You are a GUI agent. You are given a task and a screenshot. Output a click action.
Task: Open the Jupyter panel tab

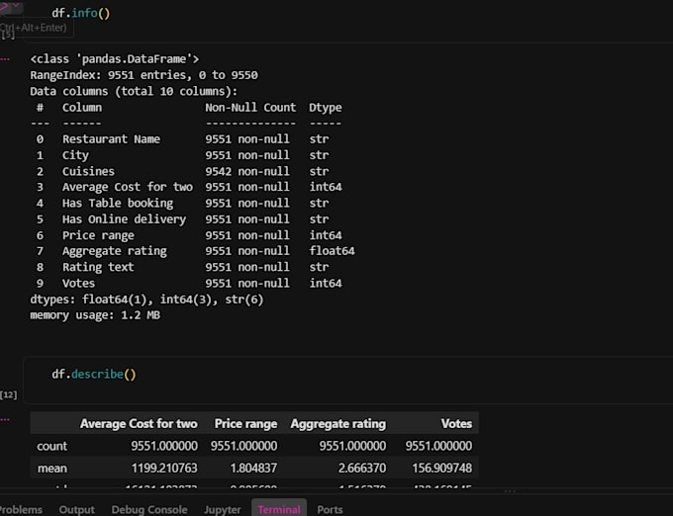[223, 509]
